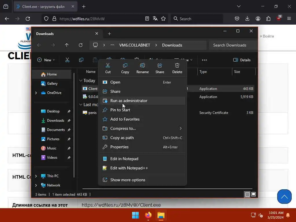Click Firefox translate page icon

[x=155, y=18]
